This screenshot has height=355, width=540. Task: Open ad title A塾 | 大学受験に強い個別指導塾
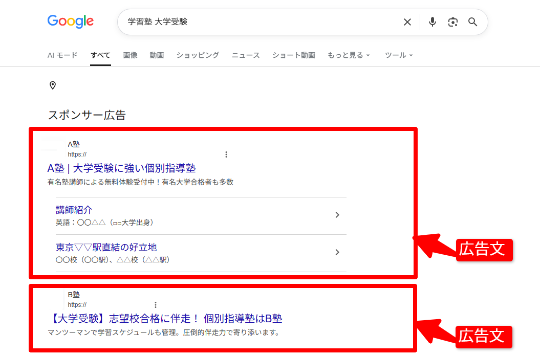[x=122, y=168]
